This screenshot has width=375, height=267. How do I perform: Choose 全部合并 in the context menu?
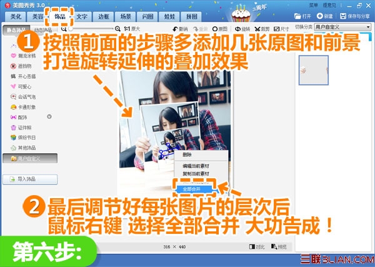click(194, 189)
